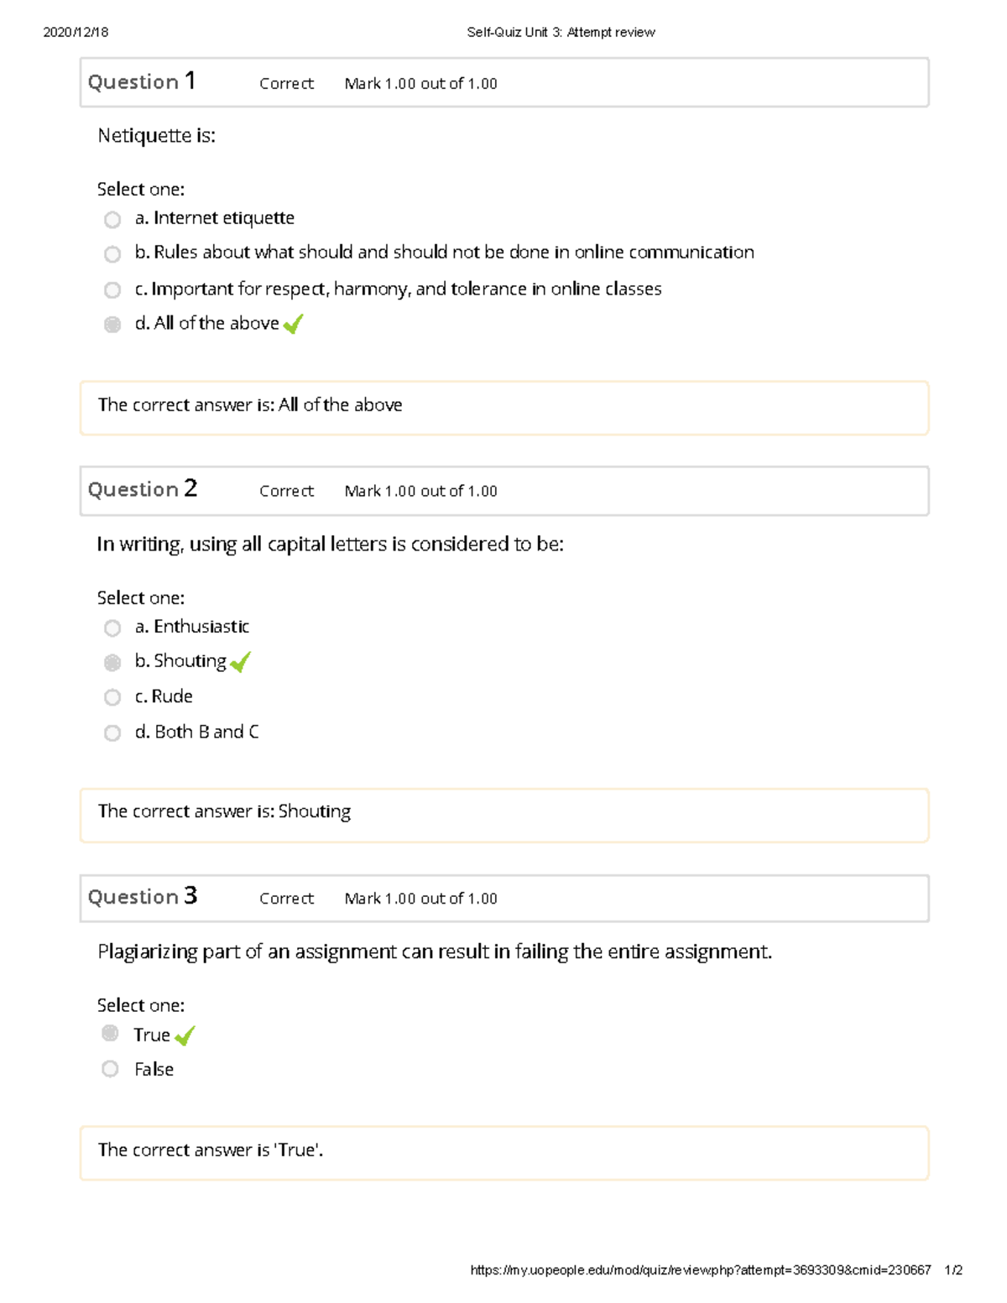Choose option 'c. Important for respect, harmony, and tolerance'
Viewport: 1007px width, 1303px height.
(112, 289)
